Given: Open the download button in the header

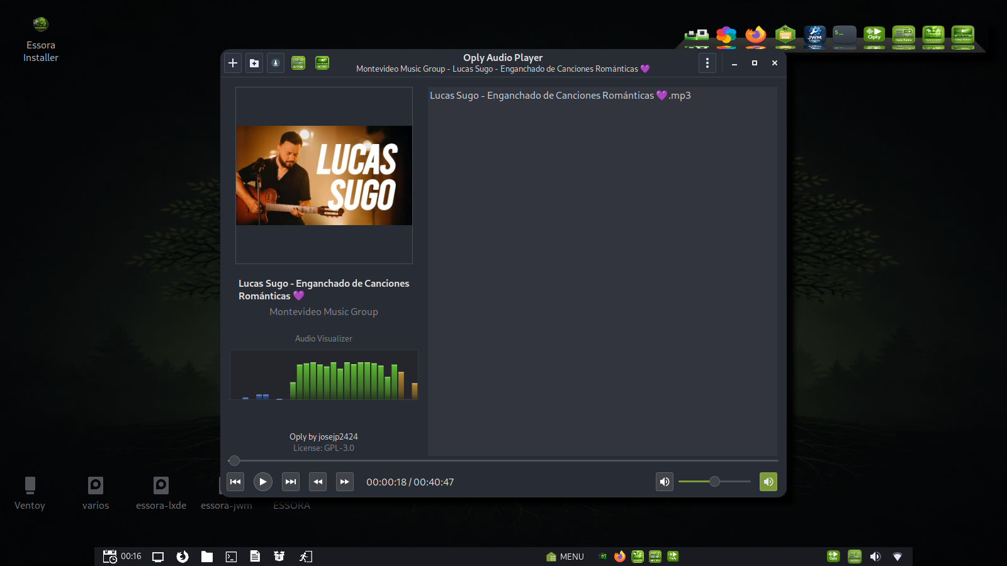Looking at the screenshot, I should click(276, 63).
